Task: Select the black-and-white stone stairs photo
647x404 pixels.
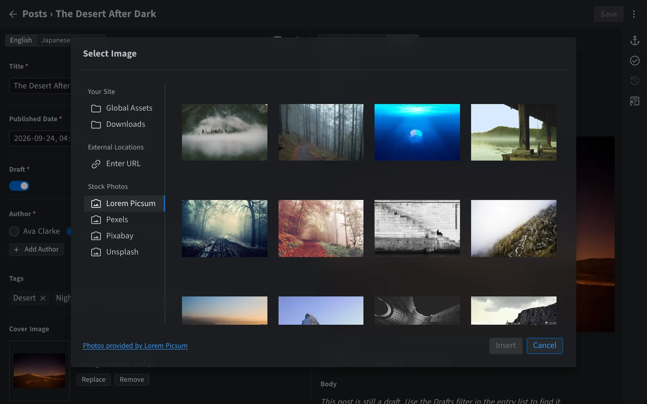Action: tap(417, 228)
